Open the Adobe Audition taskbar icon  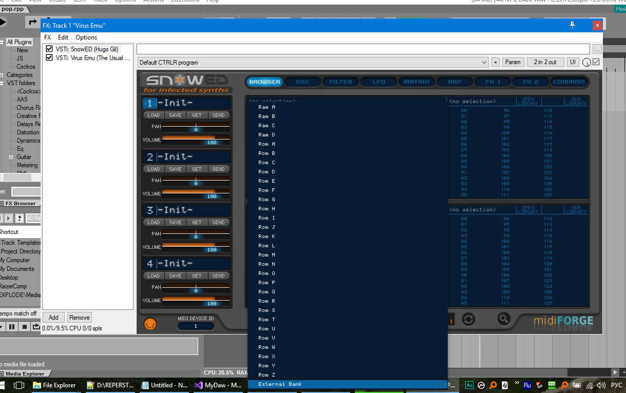[x=469, y=385]
